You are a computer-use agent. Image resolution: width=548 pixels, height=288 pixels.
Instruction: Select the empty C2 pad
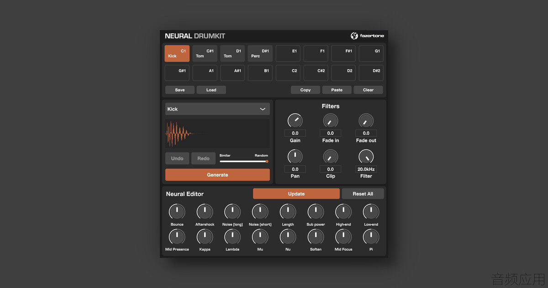pos(288,73)
